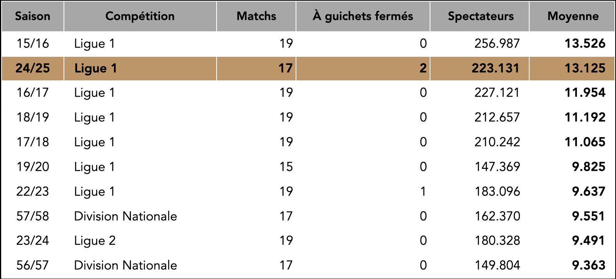Sort table by Saison column header

click(x=33, y=16)
